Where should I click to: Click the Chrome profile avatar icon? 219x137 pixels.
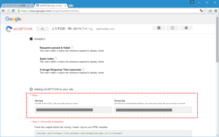[192, 2]
